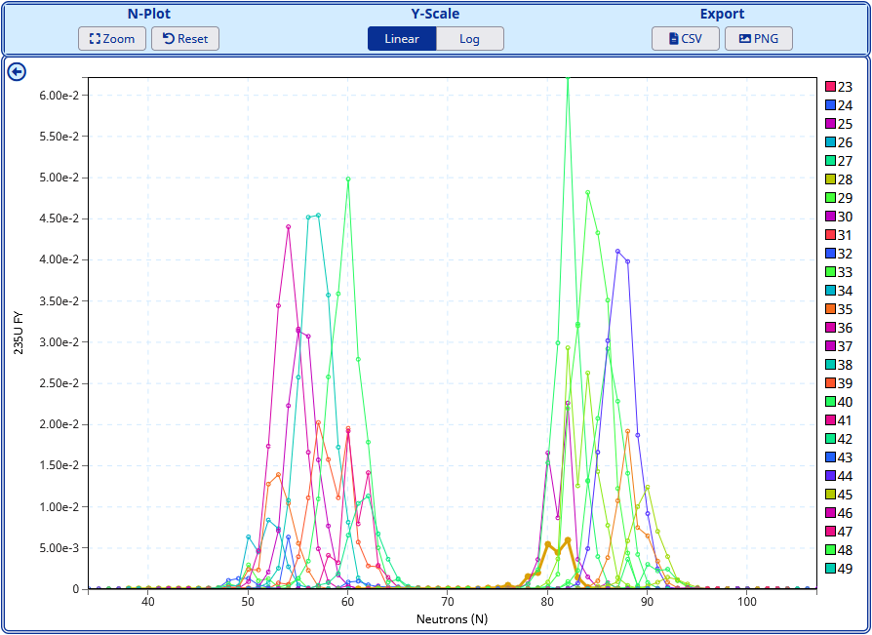Export the data as CSV

tap(685, 39)
